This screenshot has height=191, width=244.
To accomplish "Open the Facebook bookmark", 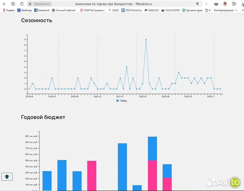I will click(41, 10).
